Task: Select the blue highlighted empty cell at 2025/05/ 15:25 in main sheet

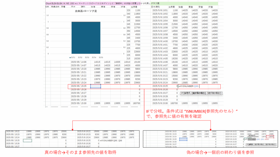Action: pyautogui.click(x=95, y=86)
